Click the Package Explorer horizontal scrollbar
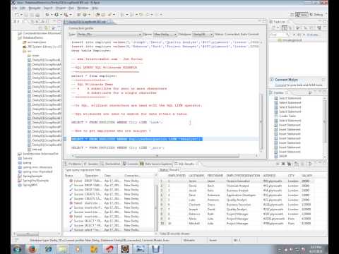The height and width of the screenshot is (254, 339). point(28,234)
